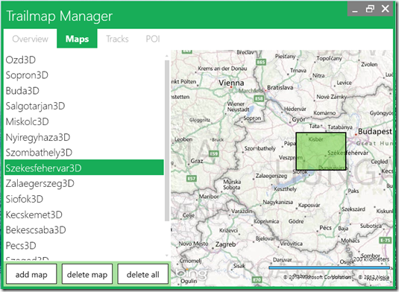Open the Tracks tab
Image resolution: width=399 pixels, height=292 pixels.
point(117,39)
